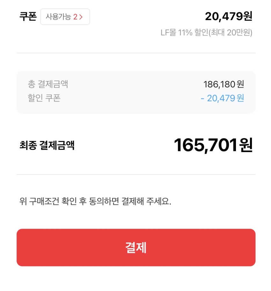Click the red number 2 in coupon button
The width and height of the screenshot is (271, 291).
click(x=75, y=17)
